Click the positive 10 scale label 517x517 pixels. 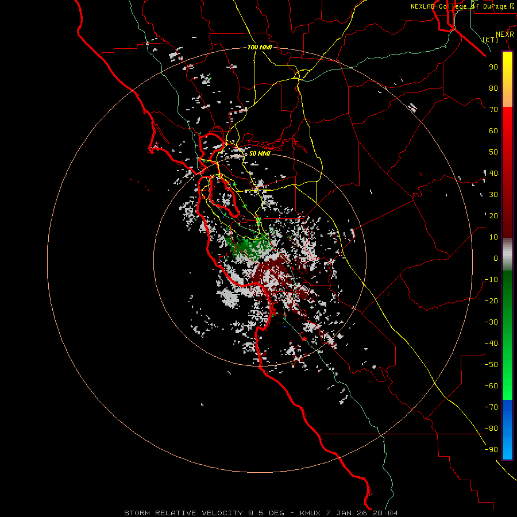pos(493,237)
